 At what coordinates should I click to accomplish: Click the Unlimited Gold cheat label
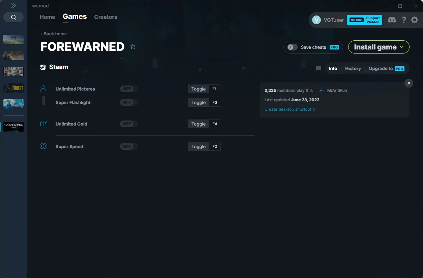point(71,124)
